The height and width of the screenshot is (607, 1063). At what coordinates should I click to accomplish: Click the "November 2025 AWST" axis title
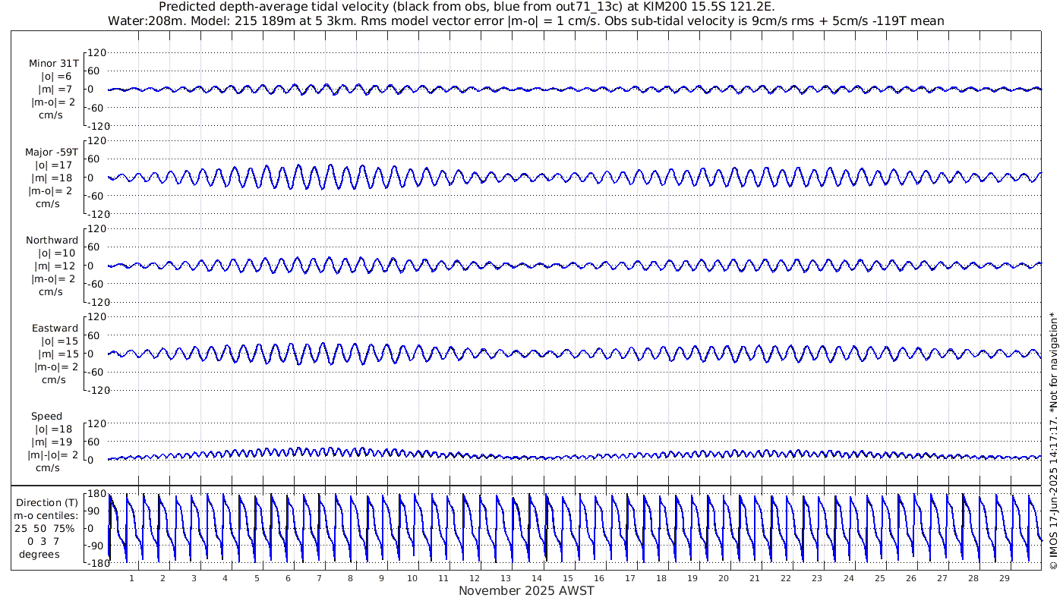526,590
